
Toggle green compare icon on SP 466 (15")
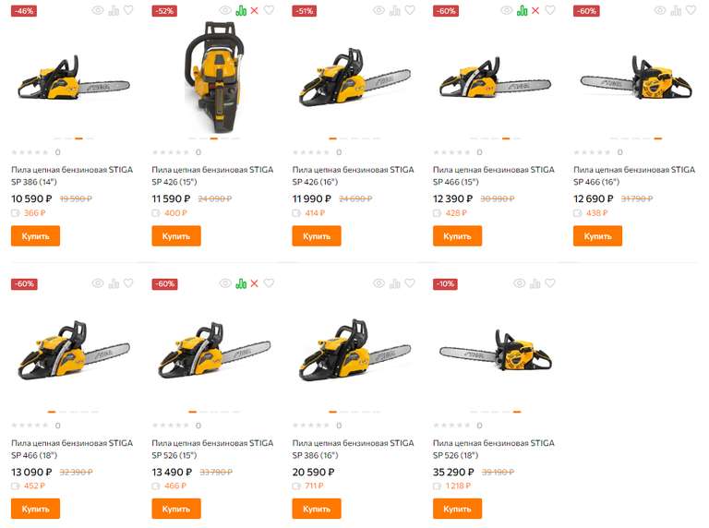[523, 10]
